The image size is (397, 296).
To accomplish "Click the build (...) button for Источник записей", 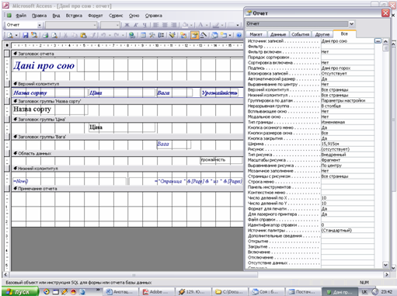I will click(x=378, y=41).
